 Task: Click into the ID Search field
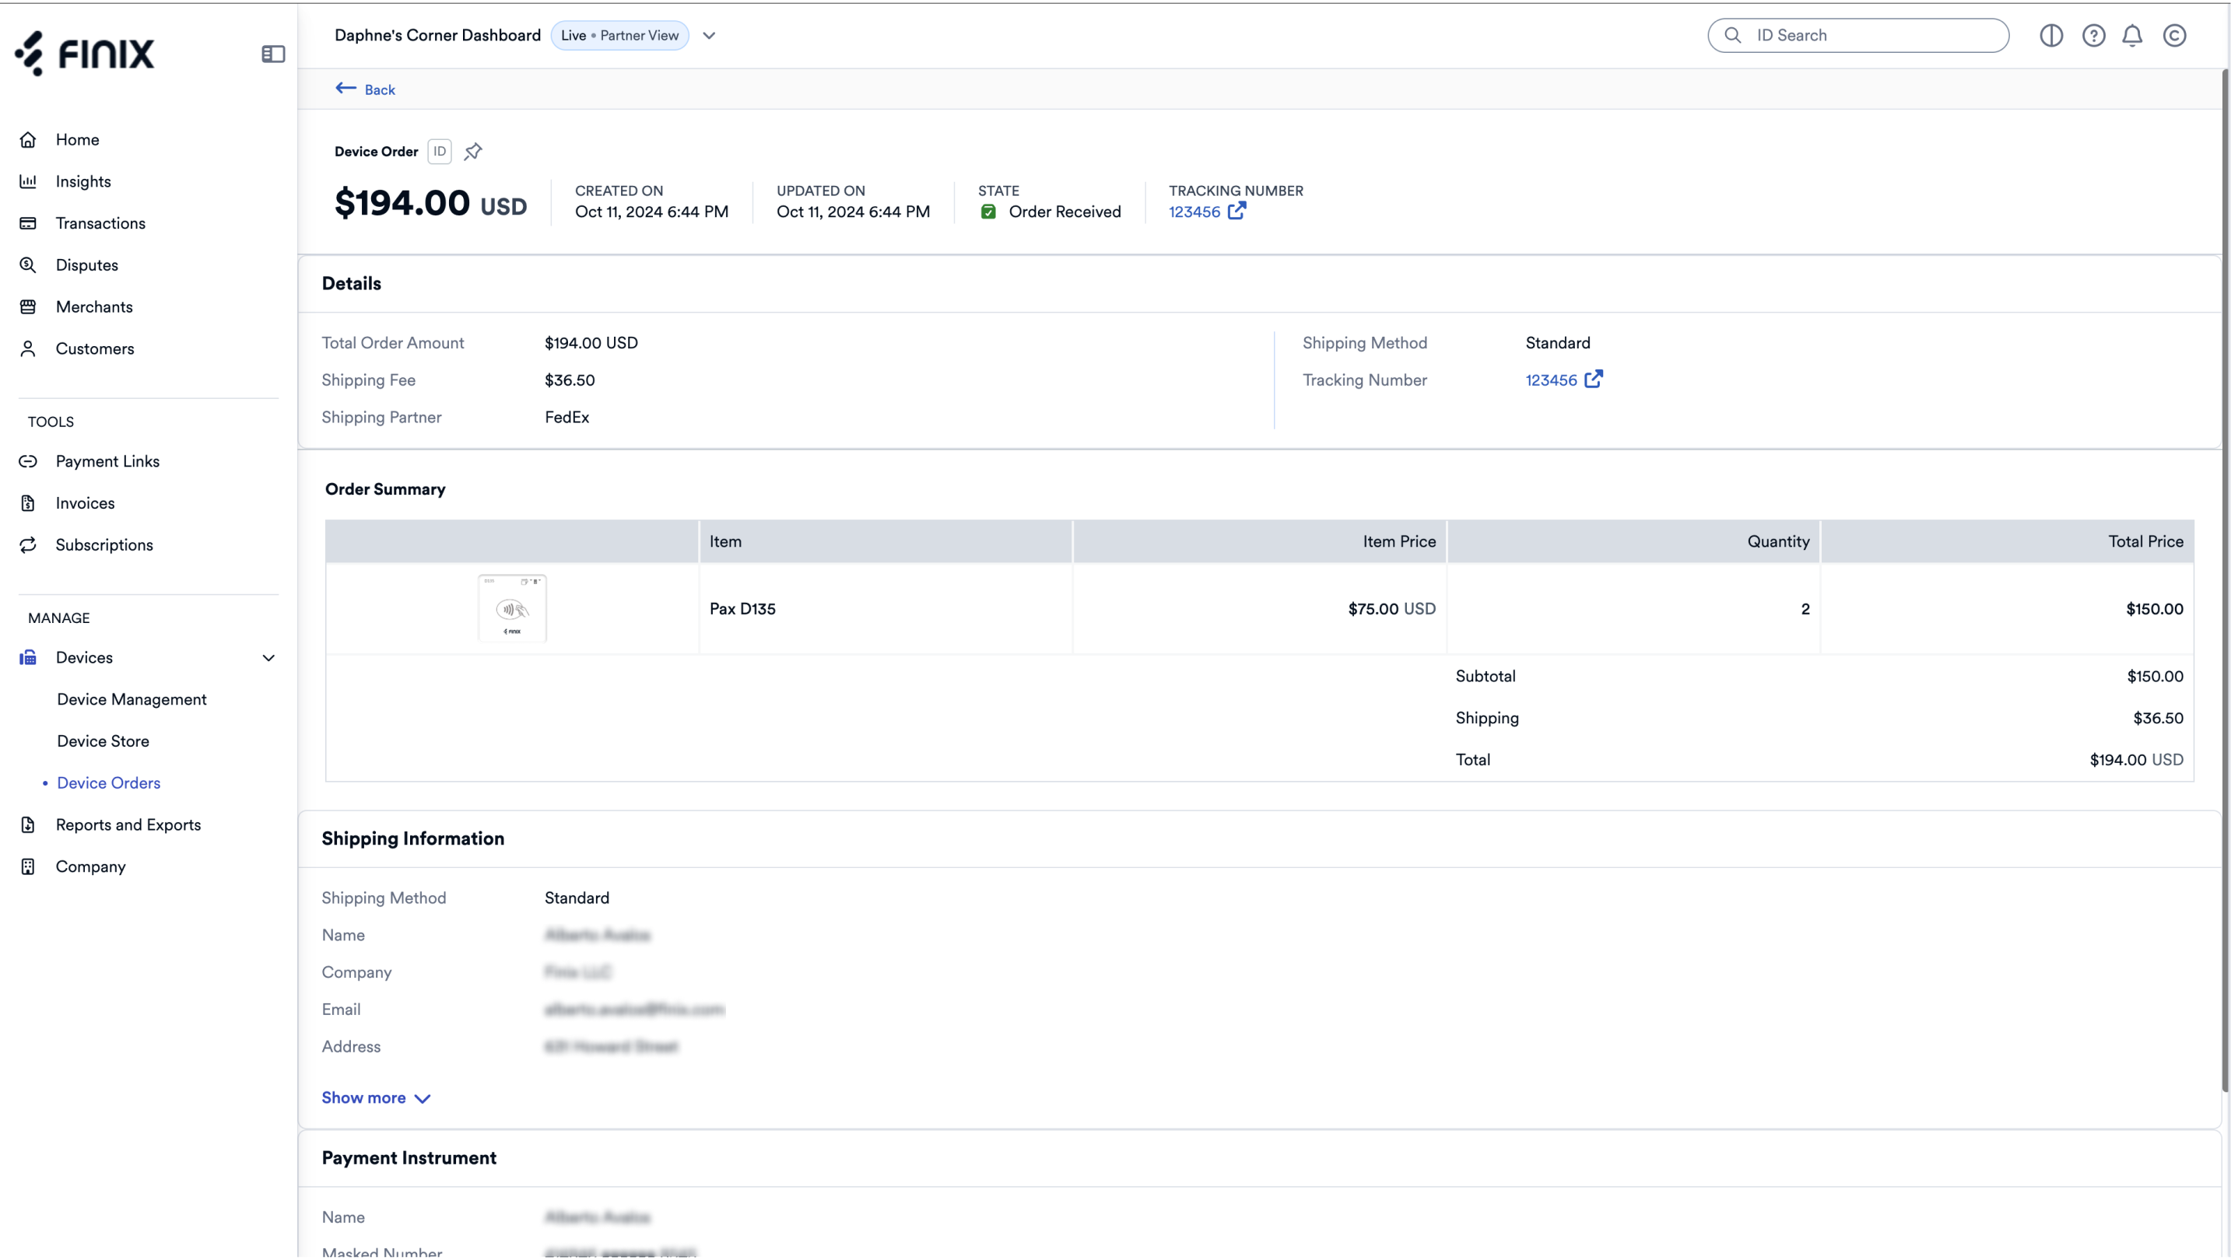tap(1857, 36)
